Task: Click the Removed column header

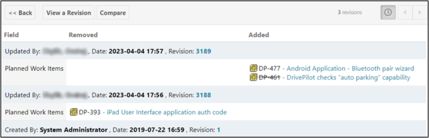Action: click(x=83, y=35)
